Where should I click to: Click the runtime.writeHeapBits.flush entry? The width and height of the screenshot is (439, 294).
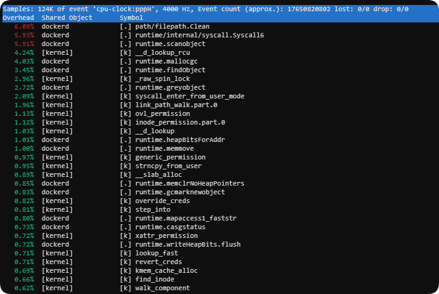tap(186, 245)
